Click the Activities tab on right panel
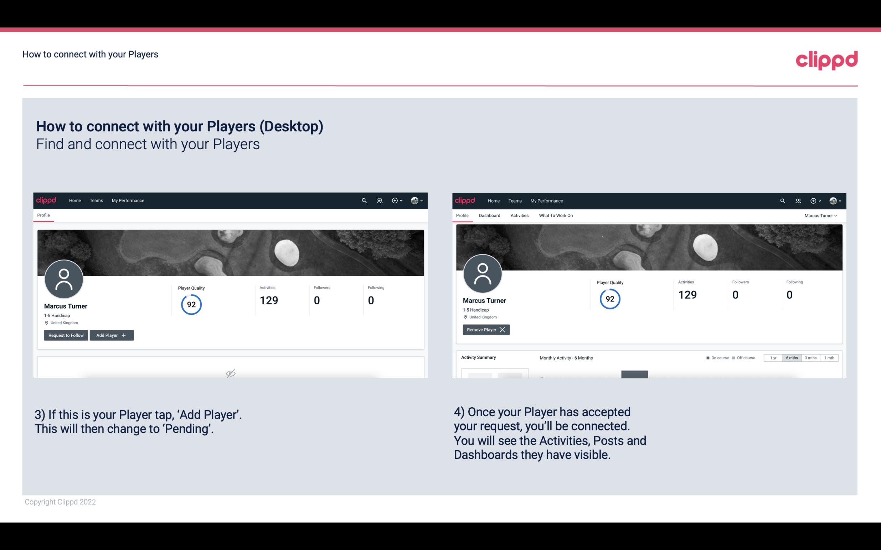Viewport: 881px width, 550px height. (x=520, y=215)
